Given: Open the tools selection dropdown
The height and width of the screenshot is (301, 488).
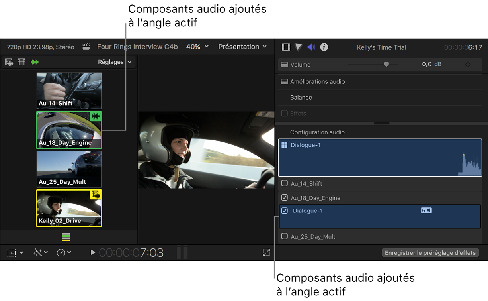Looking at the screenshot, I should tap(15, 252).
